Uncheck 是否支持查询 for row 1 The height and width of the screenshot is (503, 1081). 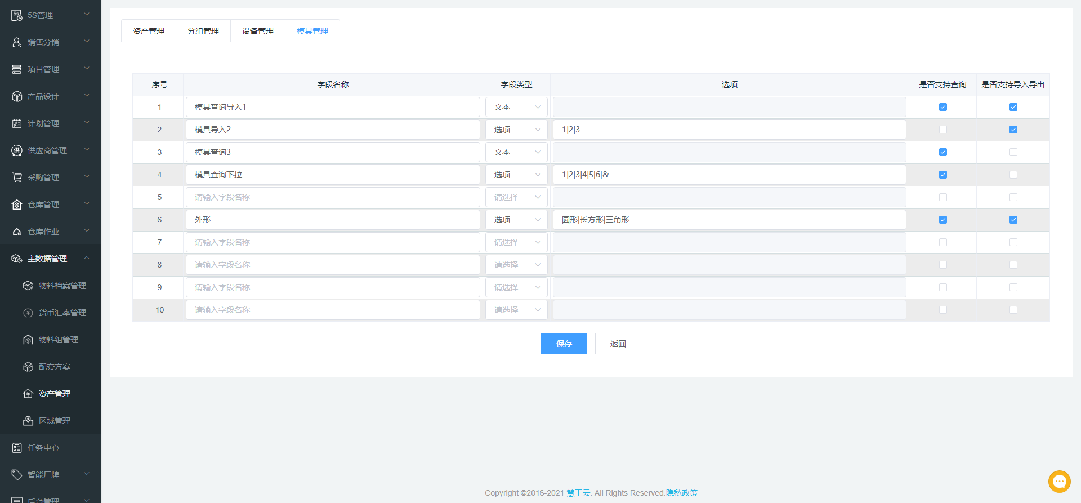point(943,107)
